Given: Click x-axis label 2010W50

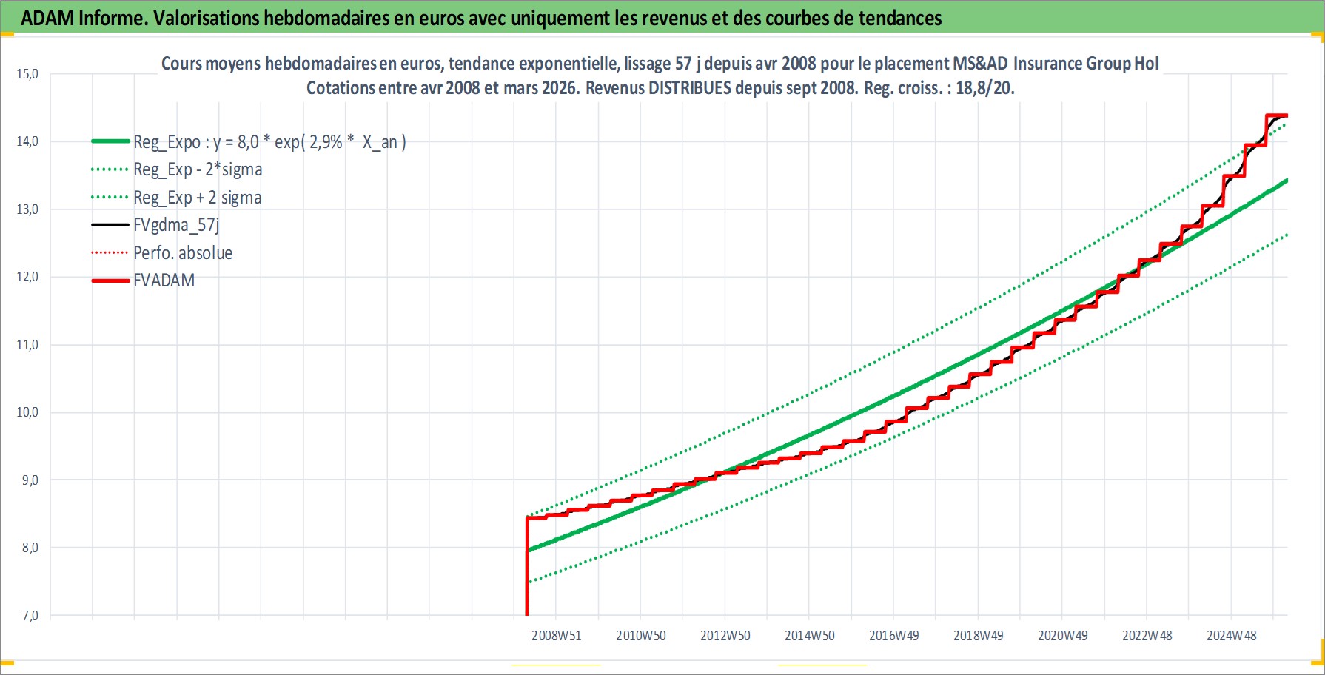Looking at the screenshot, I should click(641, 636).
